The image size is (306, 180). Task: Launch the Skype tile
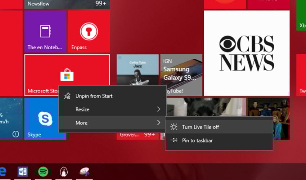45,119
